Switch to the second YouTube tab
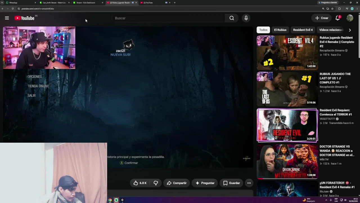This screenshot has height=203, width=360. pyautogui.click(x=156, y=3)
